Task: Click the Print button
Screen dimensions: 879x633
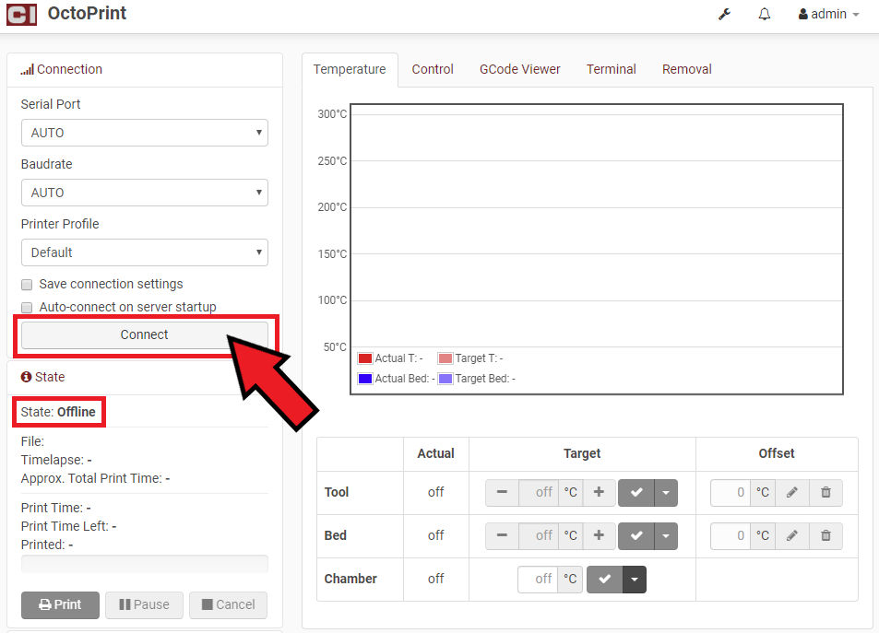Action: 60,605
